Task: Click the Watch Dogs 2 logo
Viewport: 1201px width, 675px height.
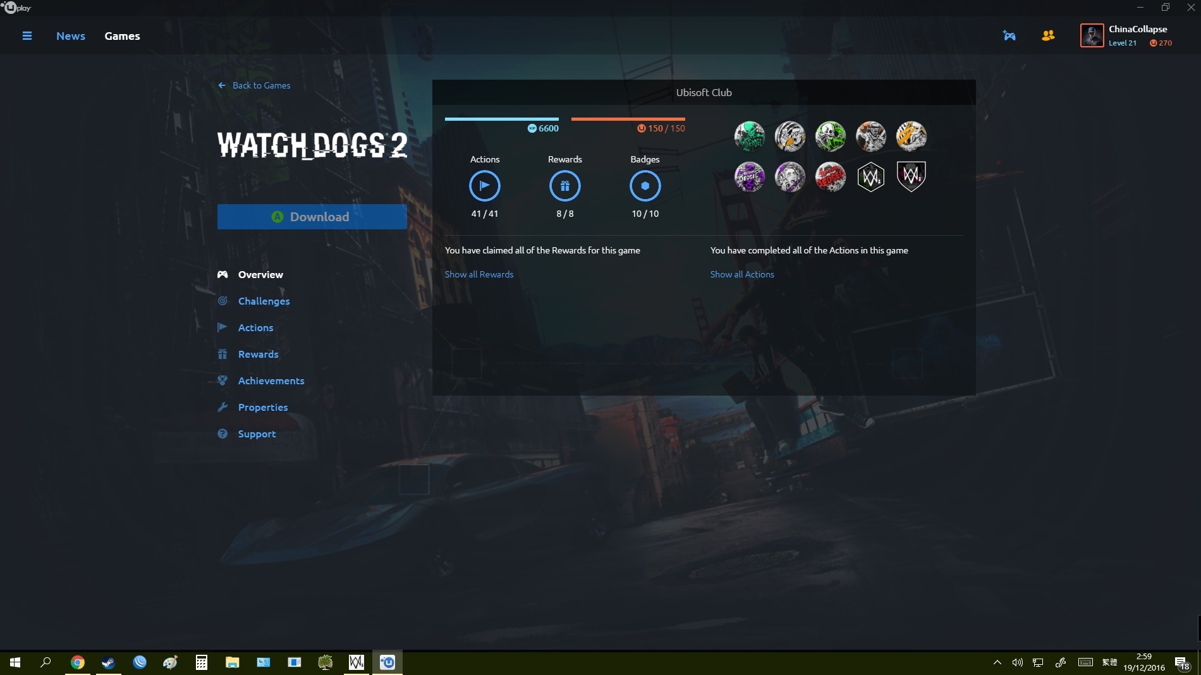Action: pos(312,145)
